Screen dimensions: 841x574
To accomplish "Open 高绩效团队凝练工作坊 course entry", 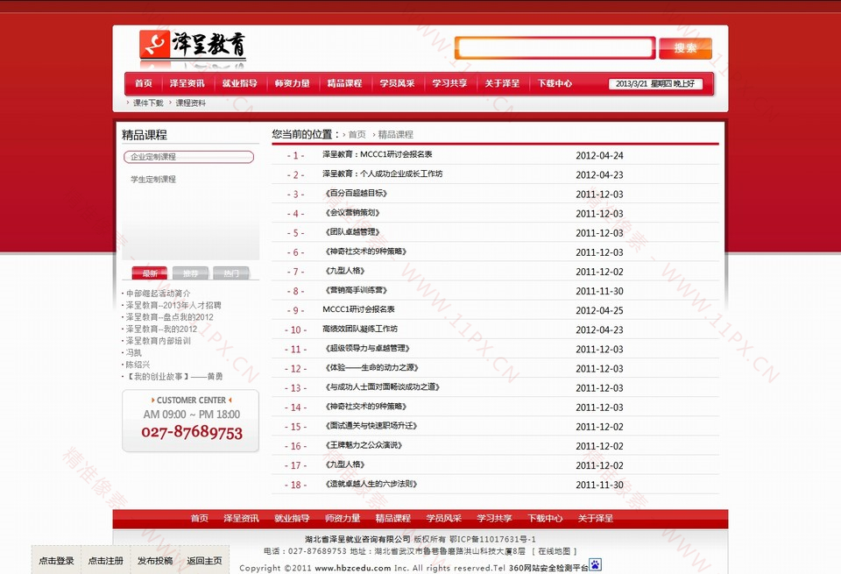I will click(x=360, y=330).
